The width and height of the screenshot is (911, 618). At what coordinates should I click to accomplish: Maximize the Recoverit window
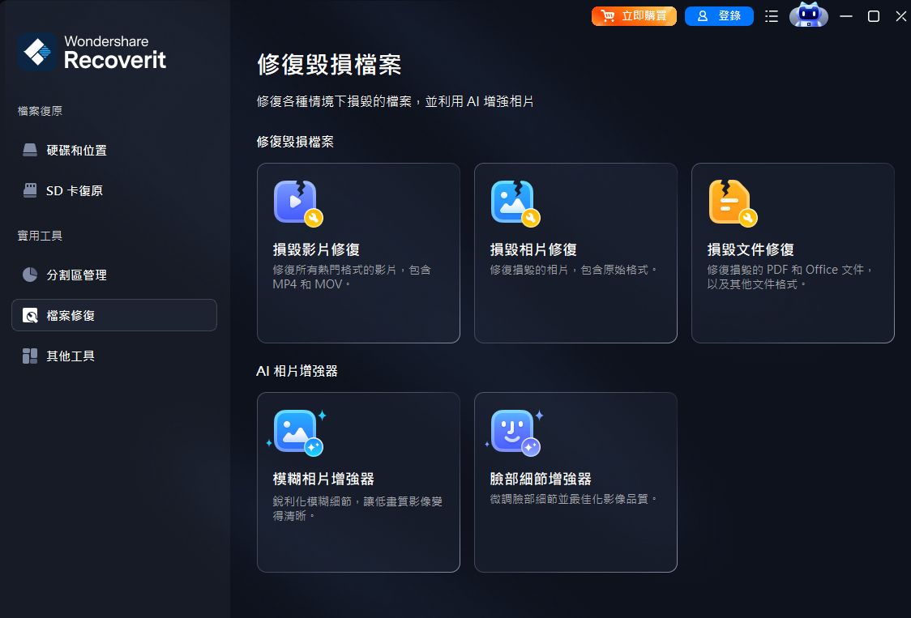pyautogui.click(x=873, y=16)
